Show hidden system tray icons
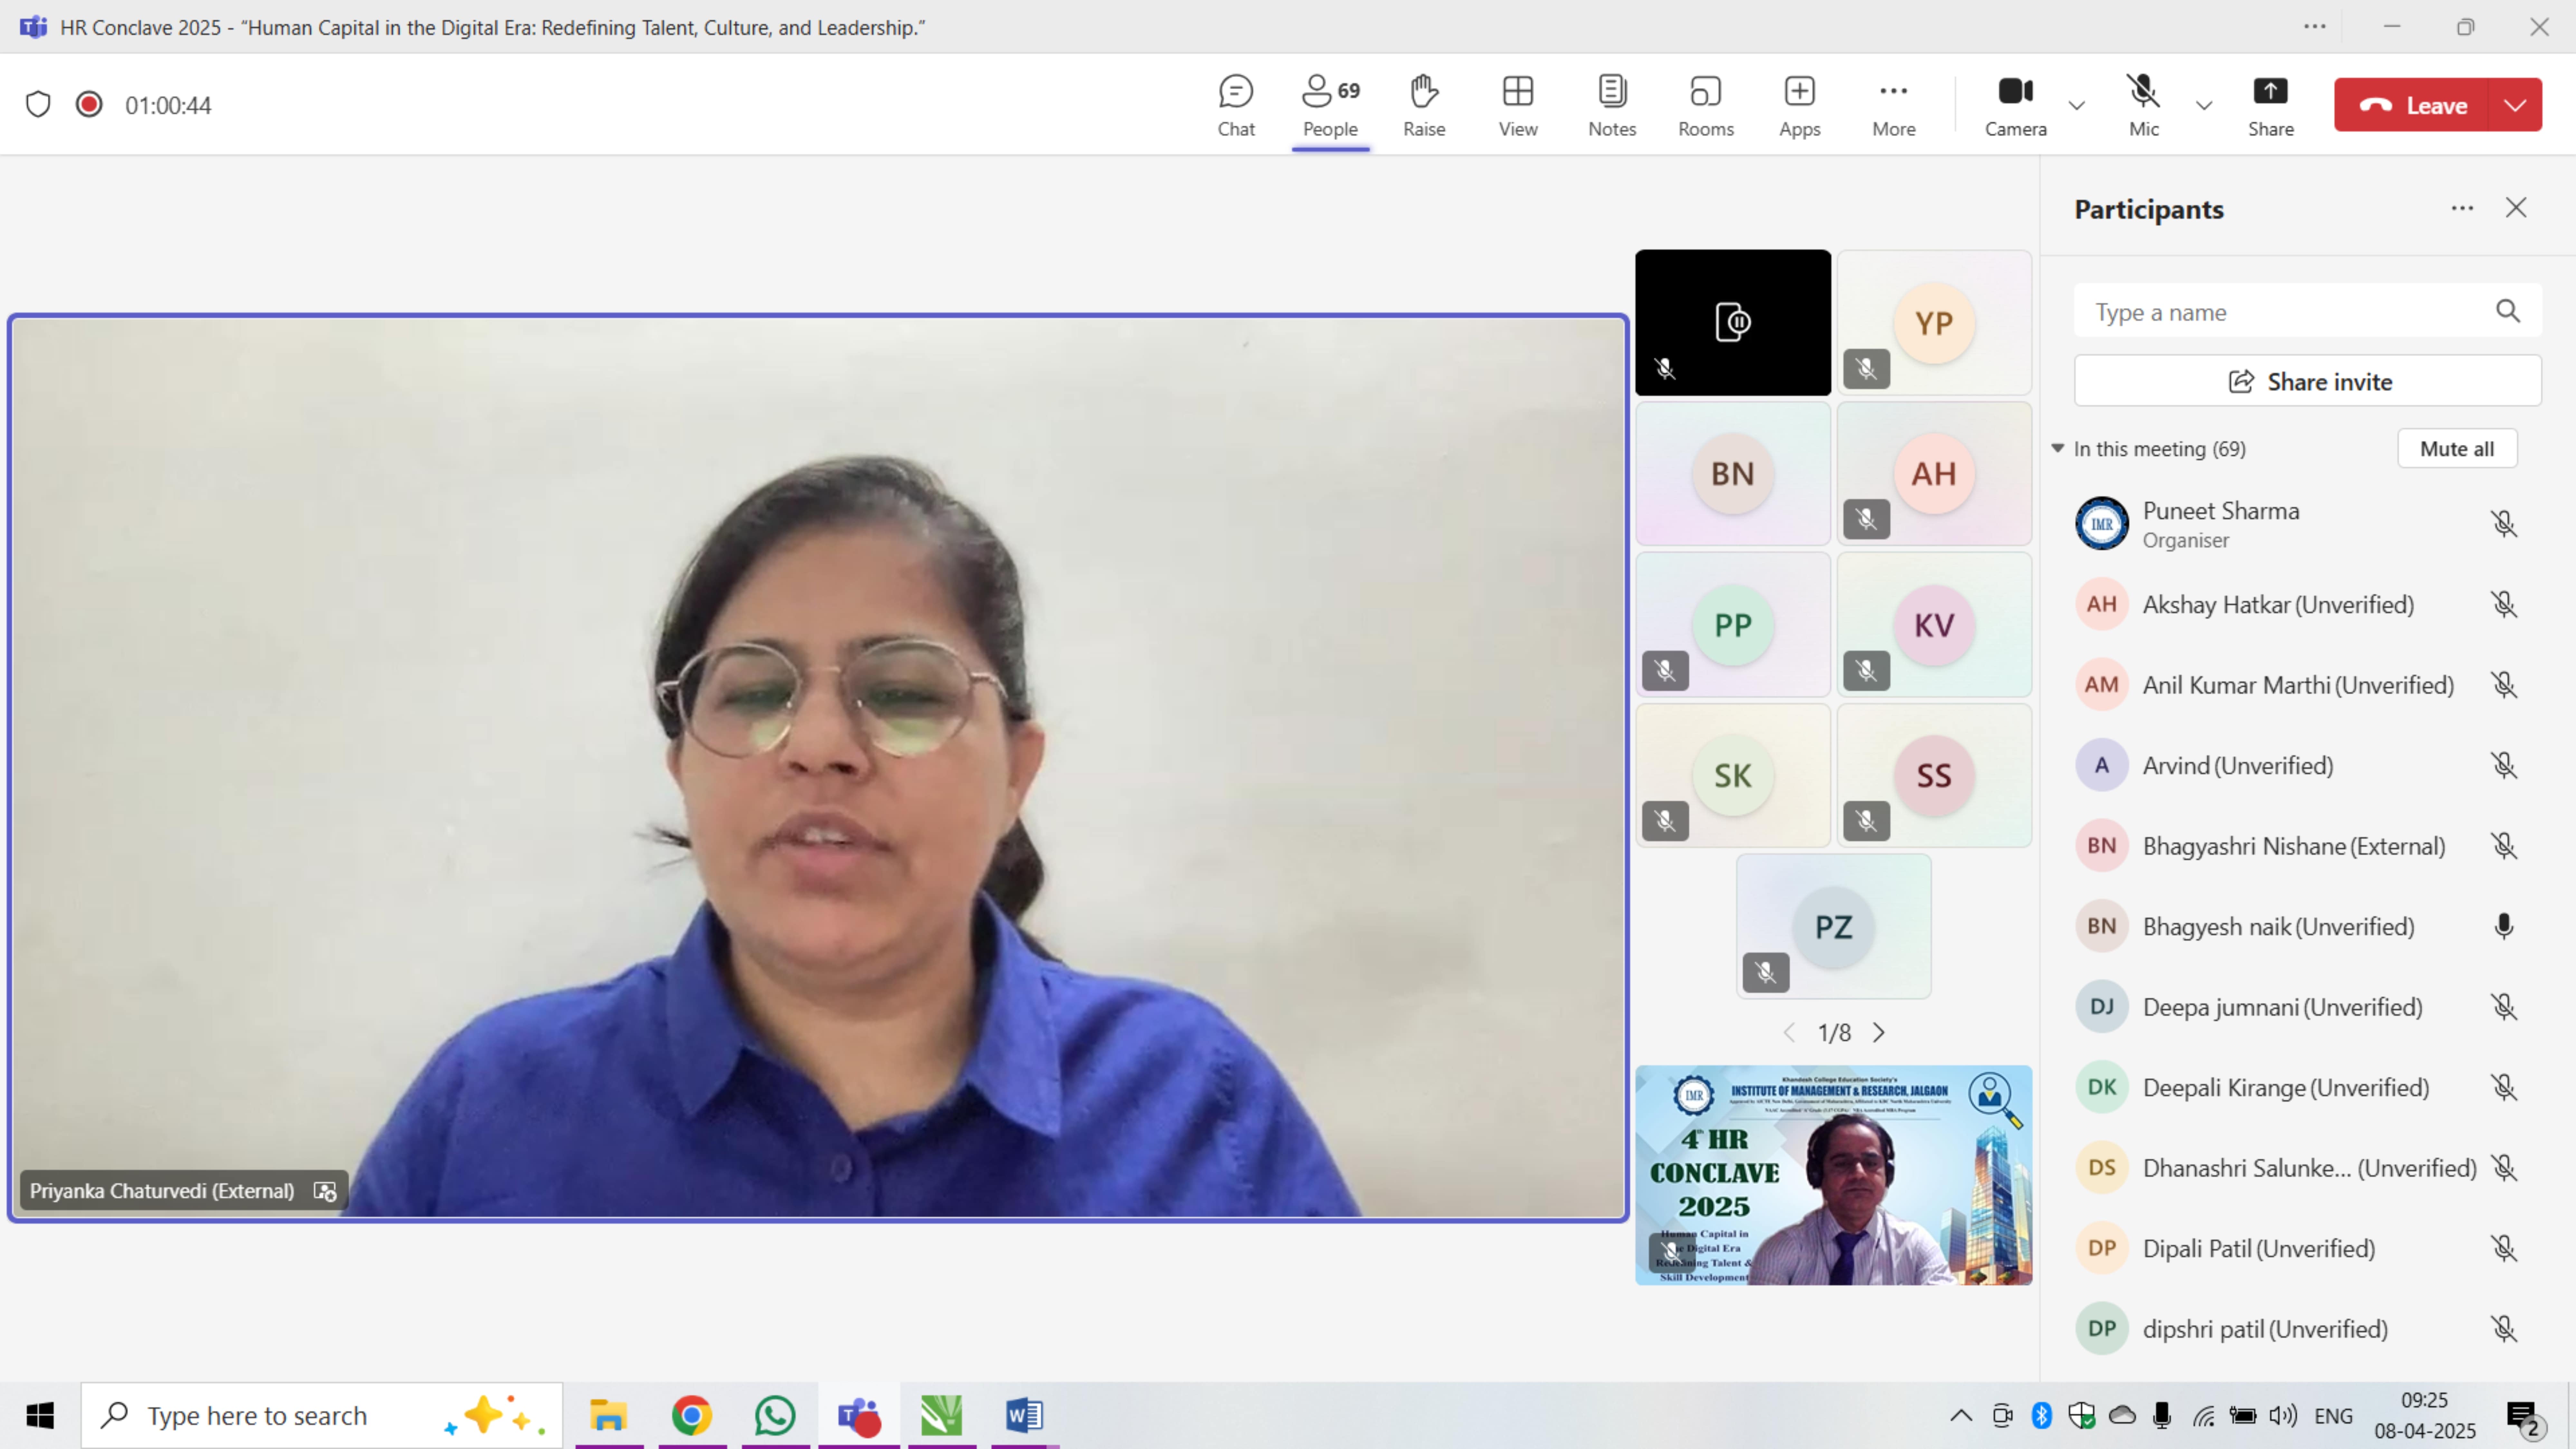Screen dimensions: 2576x1449 pos(1961,1416)
